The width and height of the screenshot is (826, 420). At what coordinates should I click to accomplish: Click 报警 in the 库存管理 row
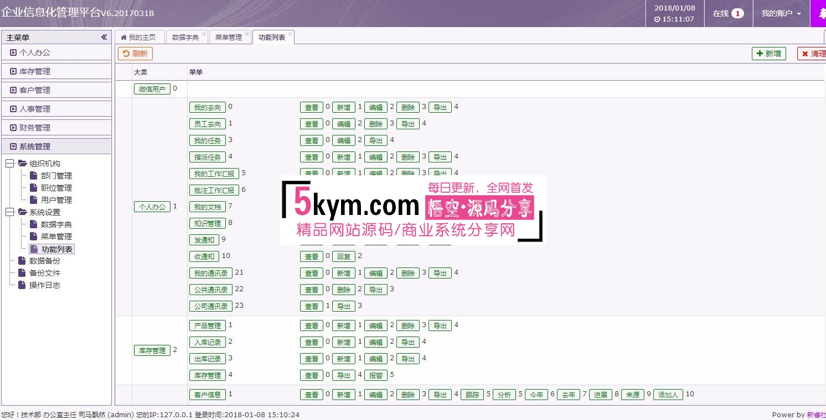[375, 375]
